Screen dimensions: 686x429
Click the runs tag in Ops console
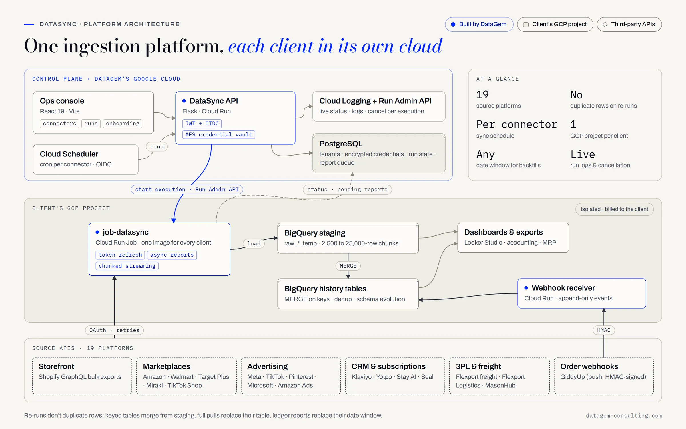91,124
